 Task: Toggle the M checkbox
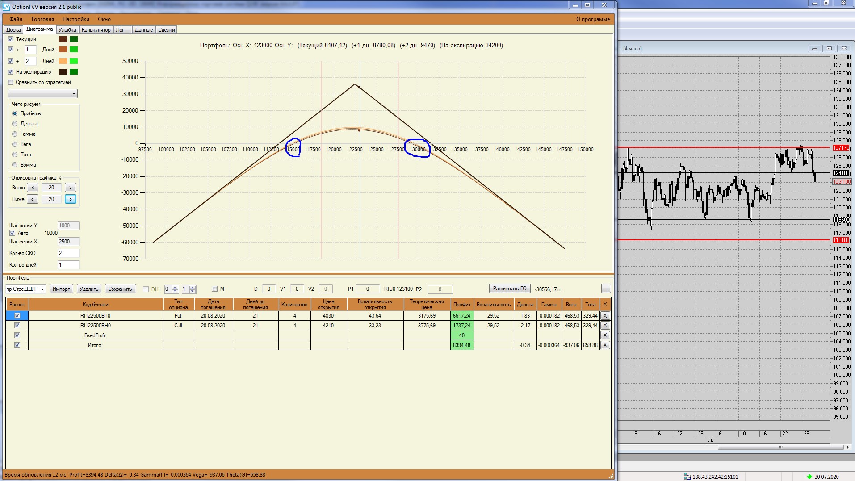(x=214, y=289)
